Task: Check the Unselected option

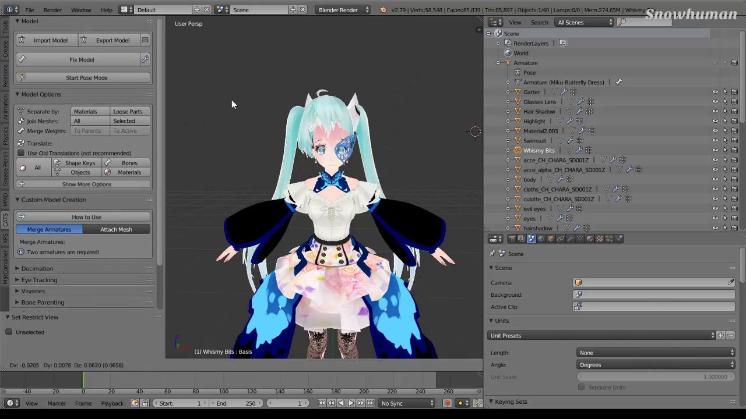Action: pos(9,332)
